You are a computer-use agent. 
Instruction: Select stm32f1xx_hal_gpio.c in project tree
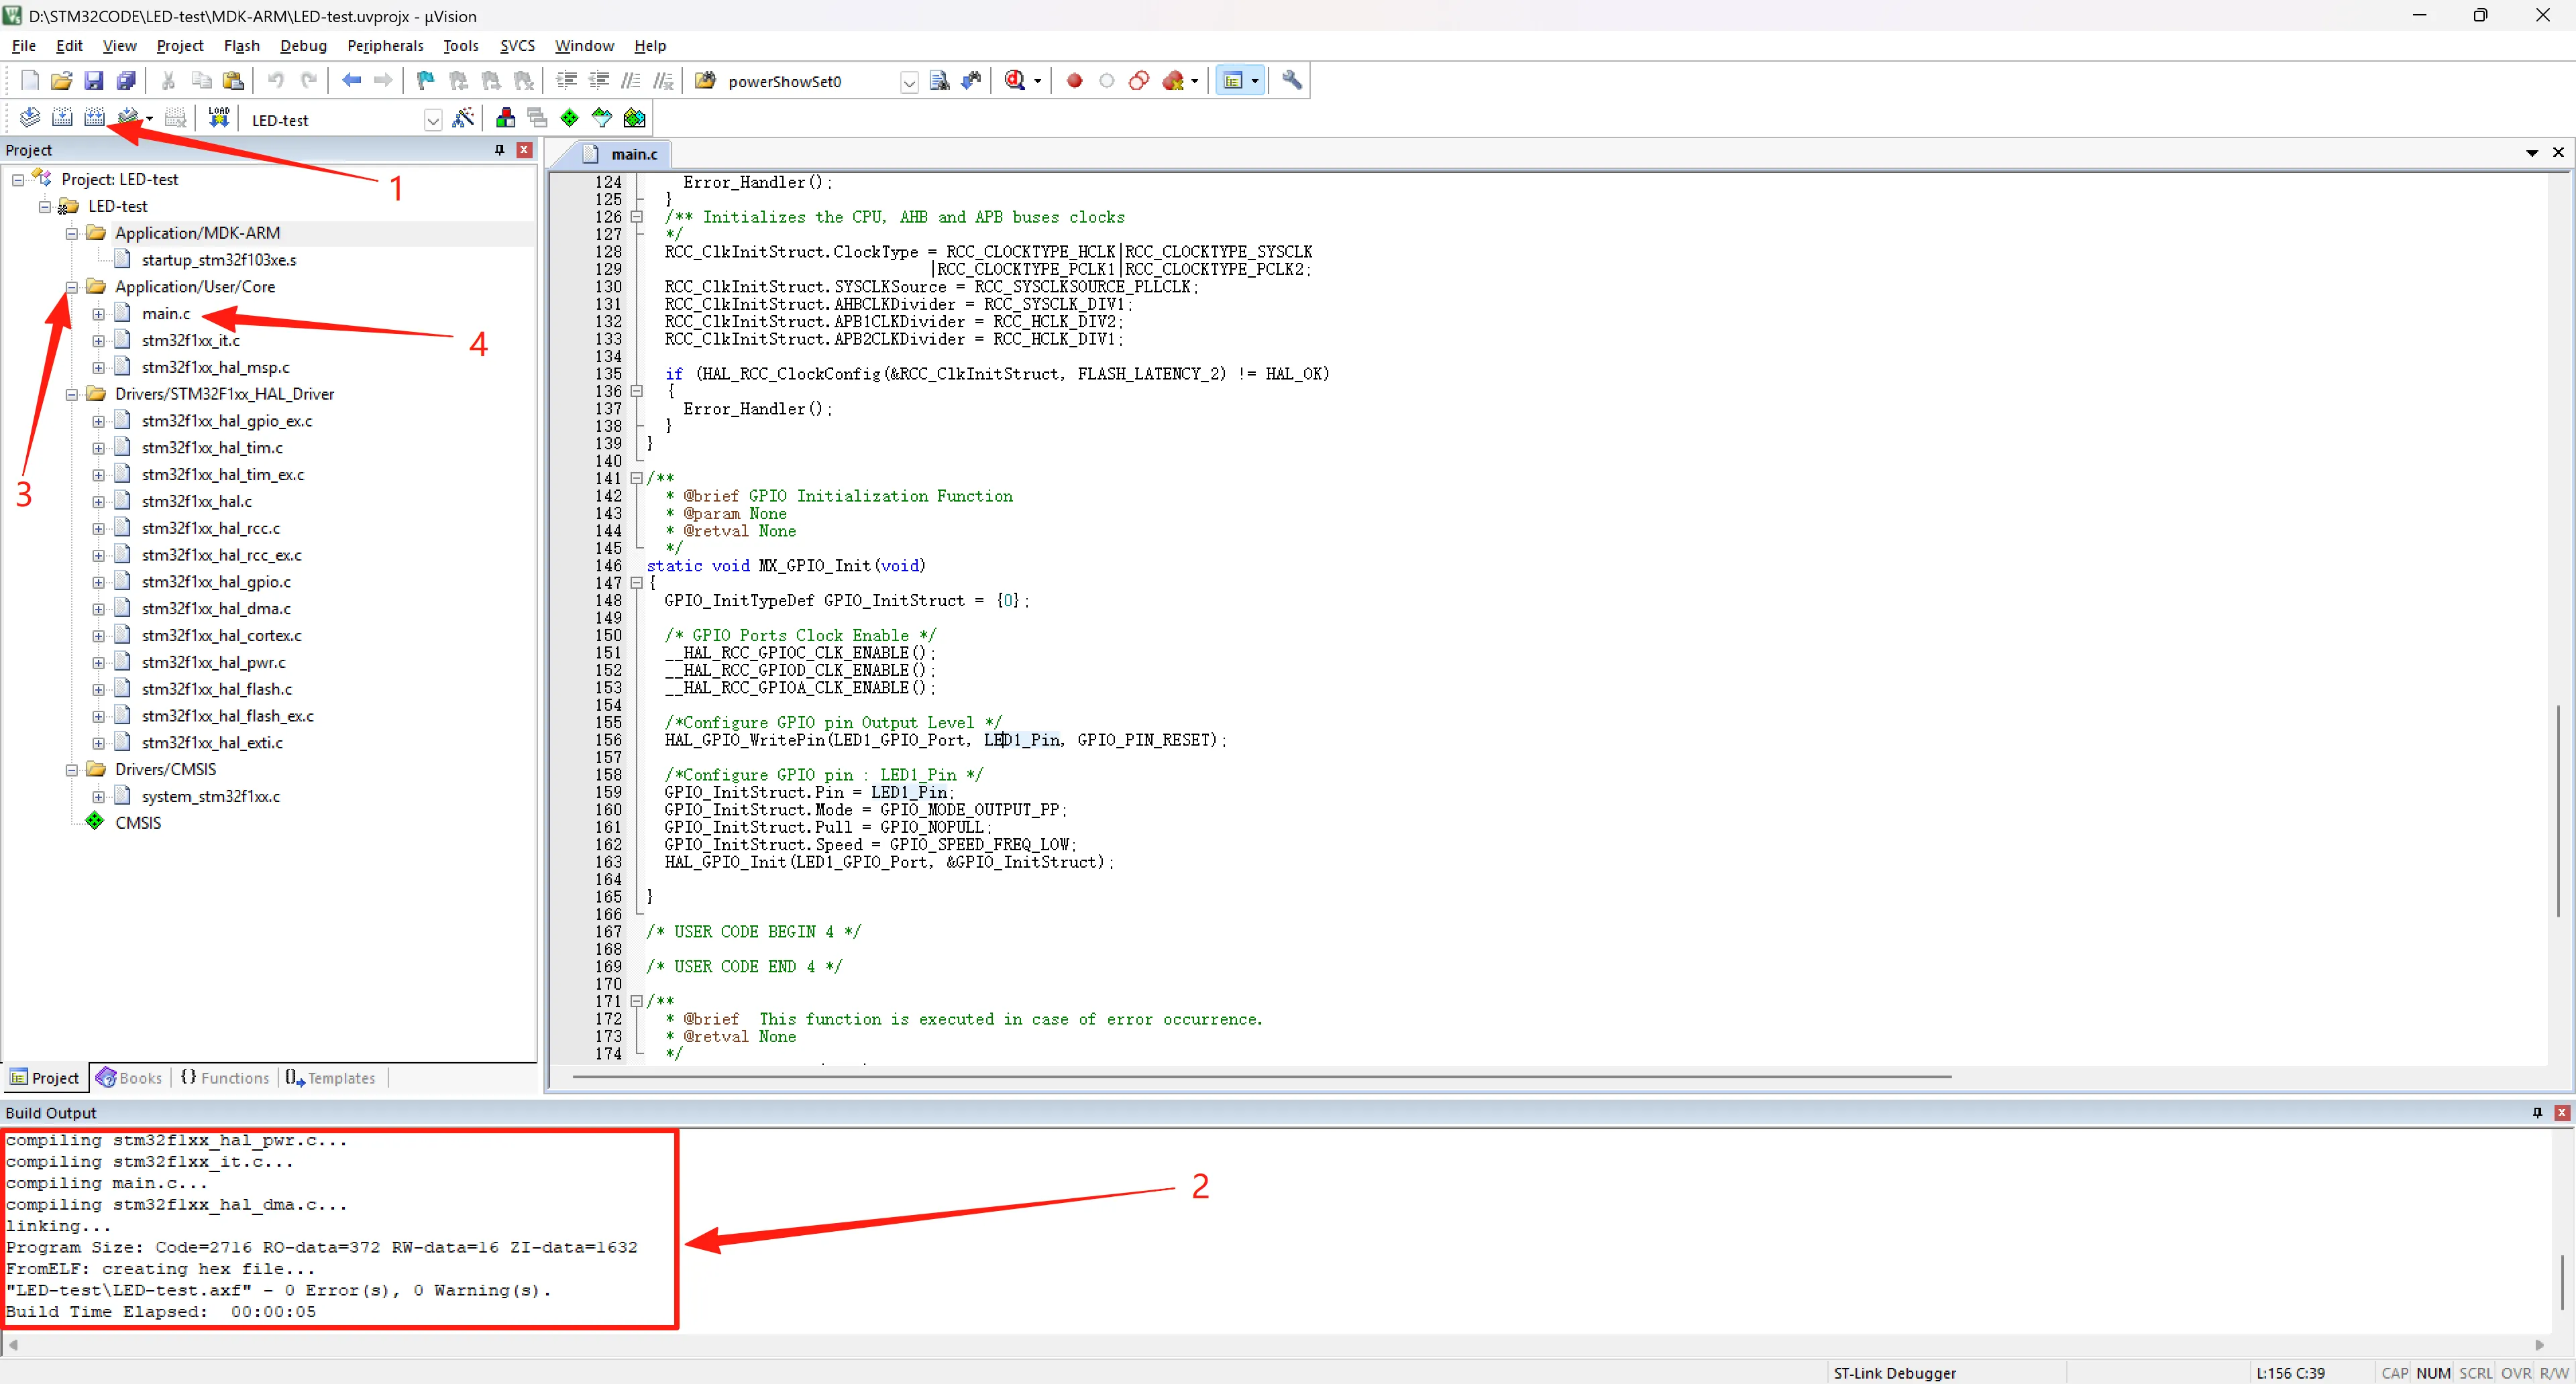[216, 581]
